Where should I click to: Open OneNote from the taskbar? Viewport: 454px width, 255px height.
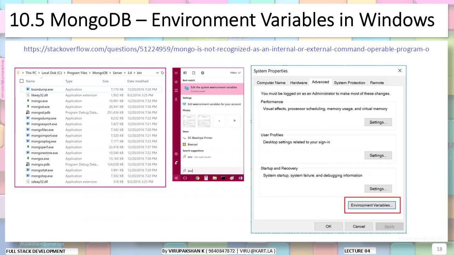click(240, 178)
